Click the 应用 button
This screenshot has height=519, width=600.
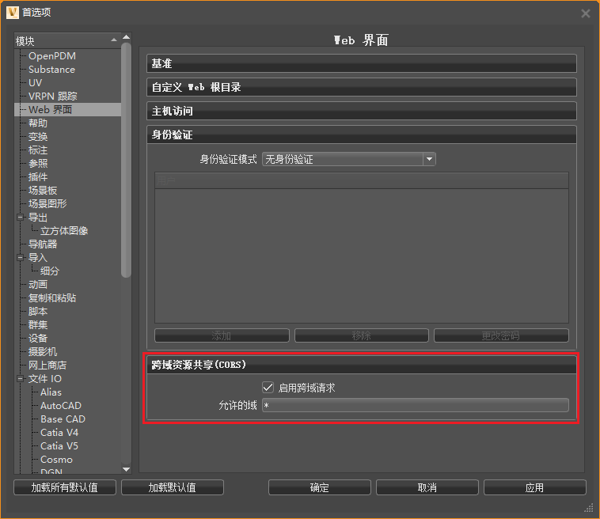[x=534, y=487]
